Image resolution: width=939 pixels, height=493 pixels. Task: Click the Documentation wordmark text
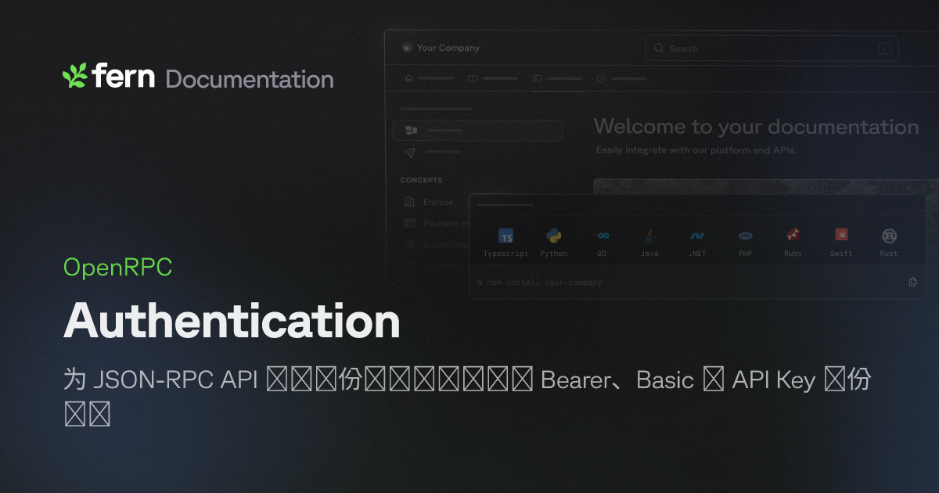[x=250, y=79]
